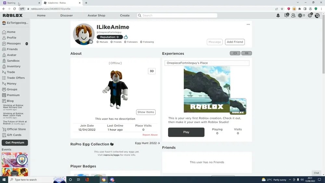Open the Robux balance icon

coord(300,15)
